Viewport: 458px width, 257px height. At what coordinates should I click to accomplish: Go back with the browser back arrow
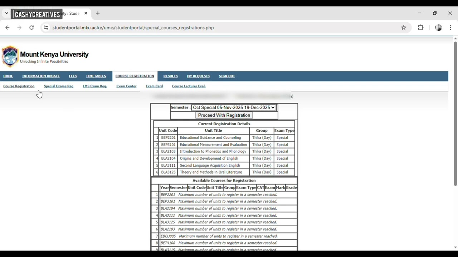8,27
